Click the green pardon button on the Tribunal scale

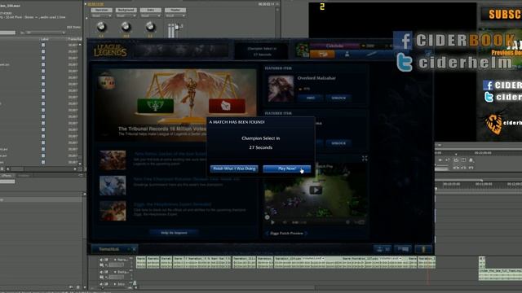[x=156, y=106]
